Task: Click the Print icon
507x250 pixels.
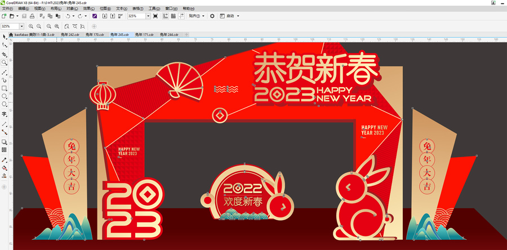Action: [32, 16]
